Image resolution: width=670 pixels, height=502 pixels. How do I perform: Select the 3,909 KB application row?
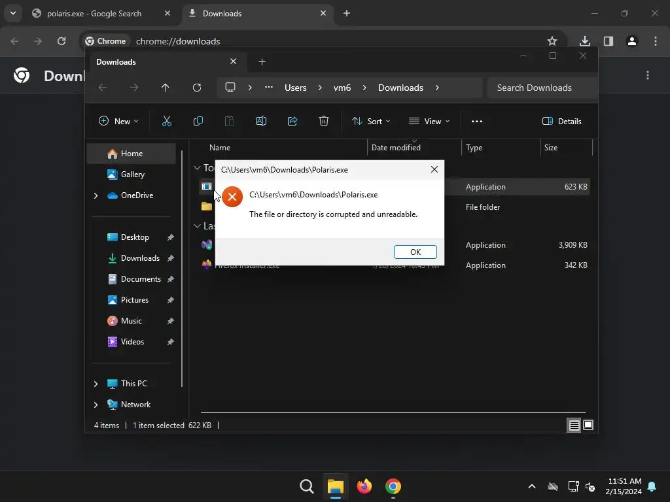click(x=395, y=244)
